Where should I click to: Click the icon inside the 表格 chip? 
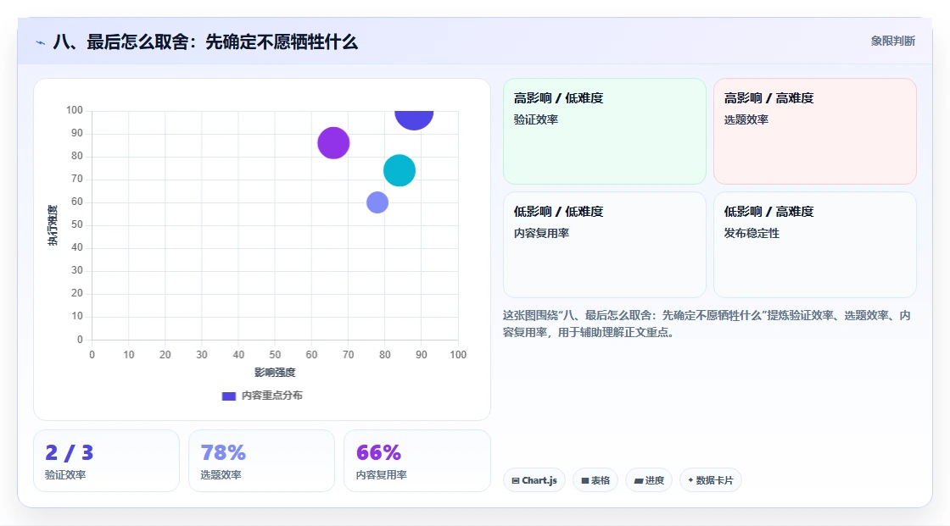[x=585, y=480]
